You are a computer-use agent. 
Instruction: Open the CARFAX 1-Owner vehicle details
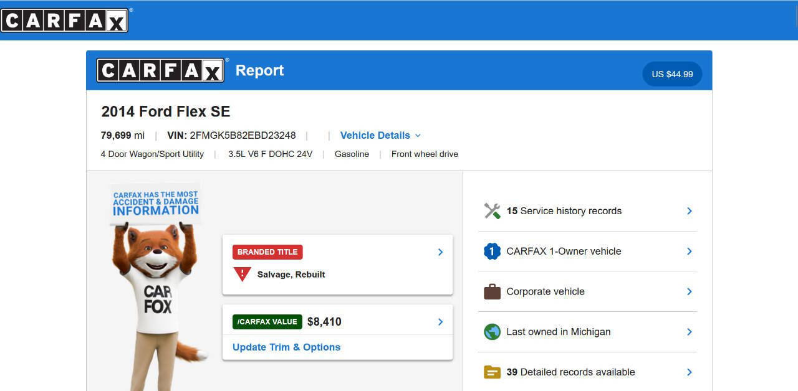(564, 251)
